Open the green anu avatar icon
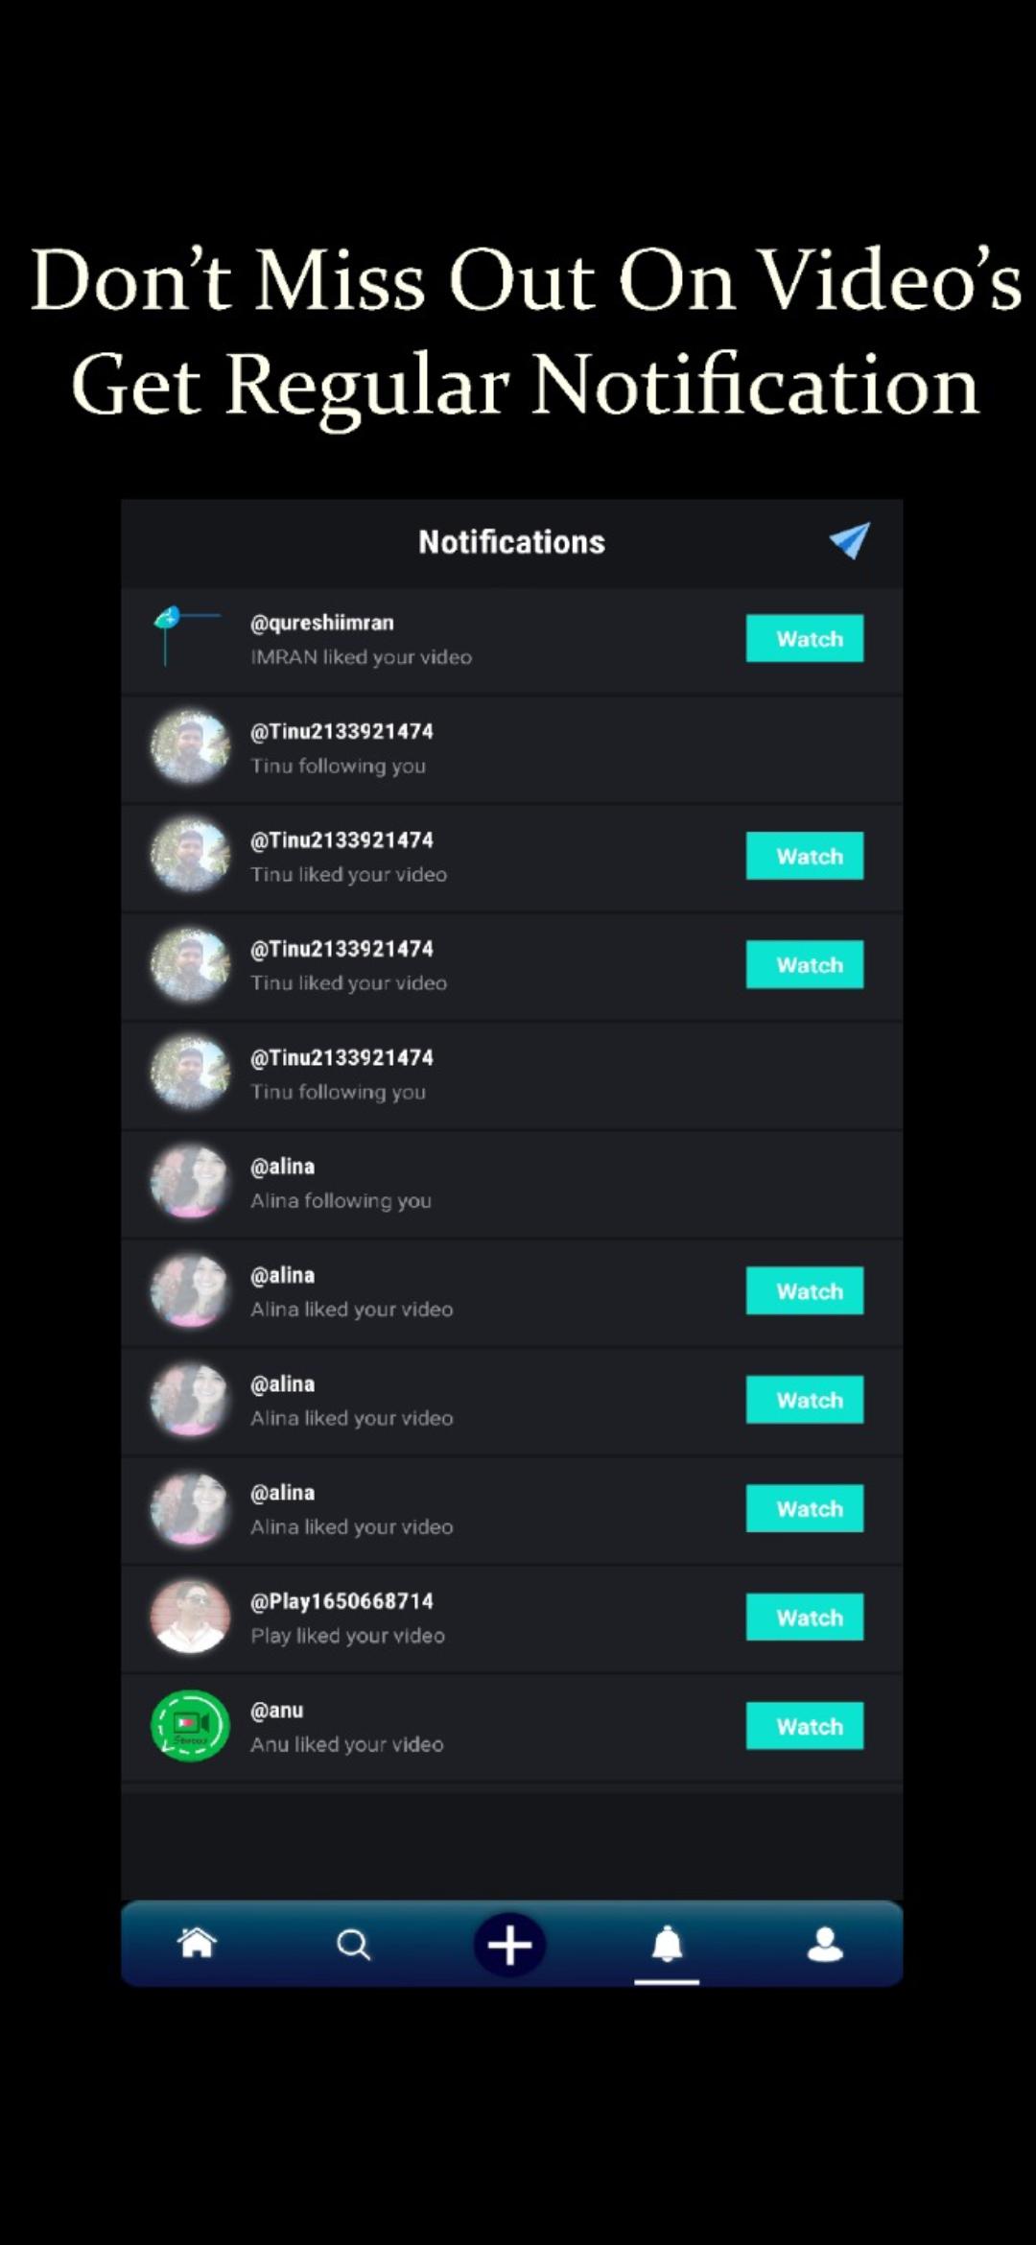Screen dimensions: 1036x2245 (x=190, y=1726)
